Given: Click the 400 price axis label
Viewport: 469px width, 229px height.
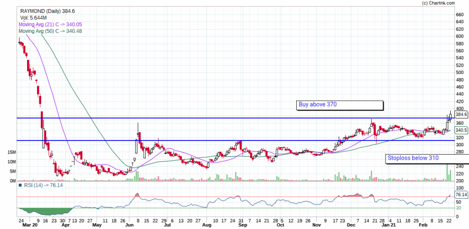Looking at the screenshot, I should [459, 109].
